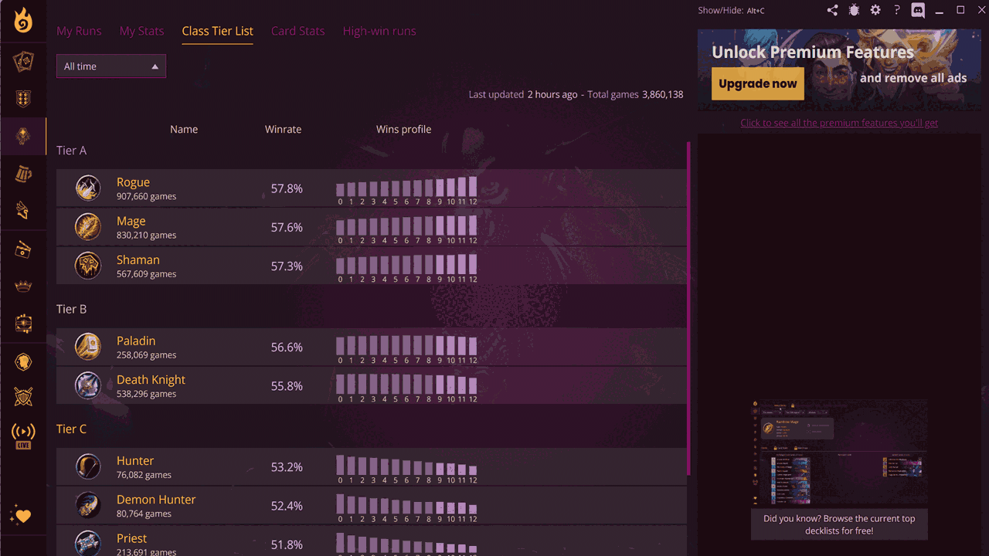Click the decklists preview thumbnail
The image size is (989, 556).
pos(839,453)
